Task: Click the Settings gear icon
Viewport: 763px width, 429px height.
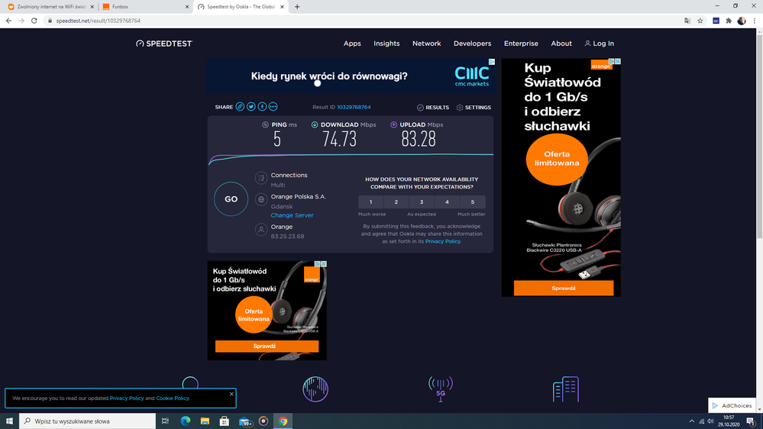Action: pyautogui.click(x=460, y=108)
